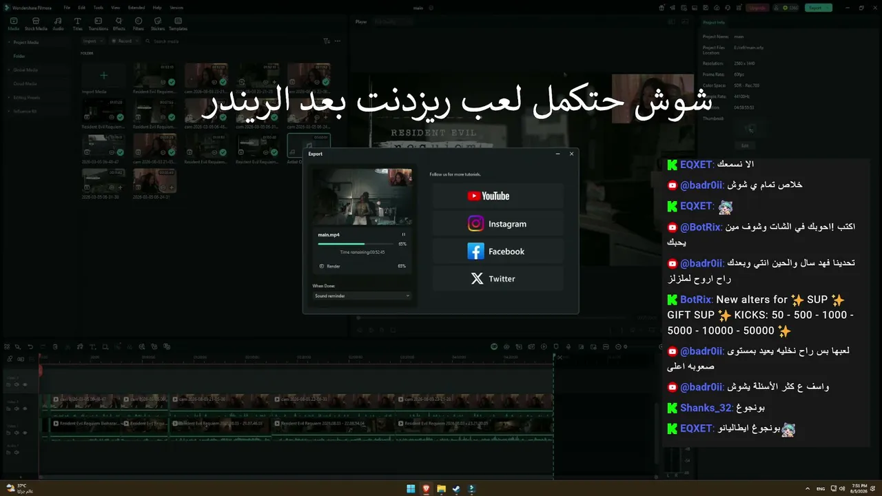Mute the Video 1 track
The height and width of the screenshot is (496, 882).
point(17,433)
